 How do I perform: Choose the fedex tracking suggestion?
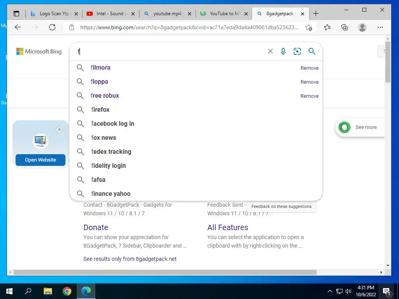coord(196,151)
